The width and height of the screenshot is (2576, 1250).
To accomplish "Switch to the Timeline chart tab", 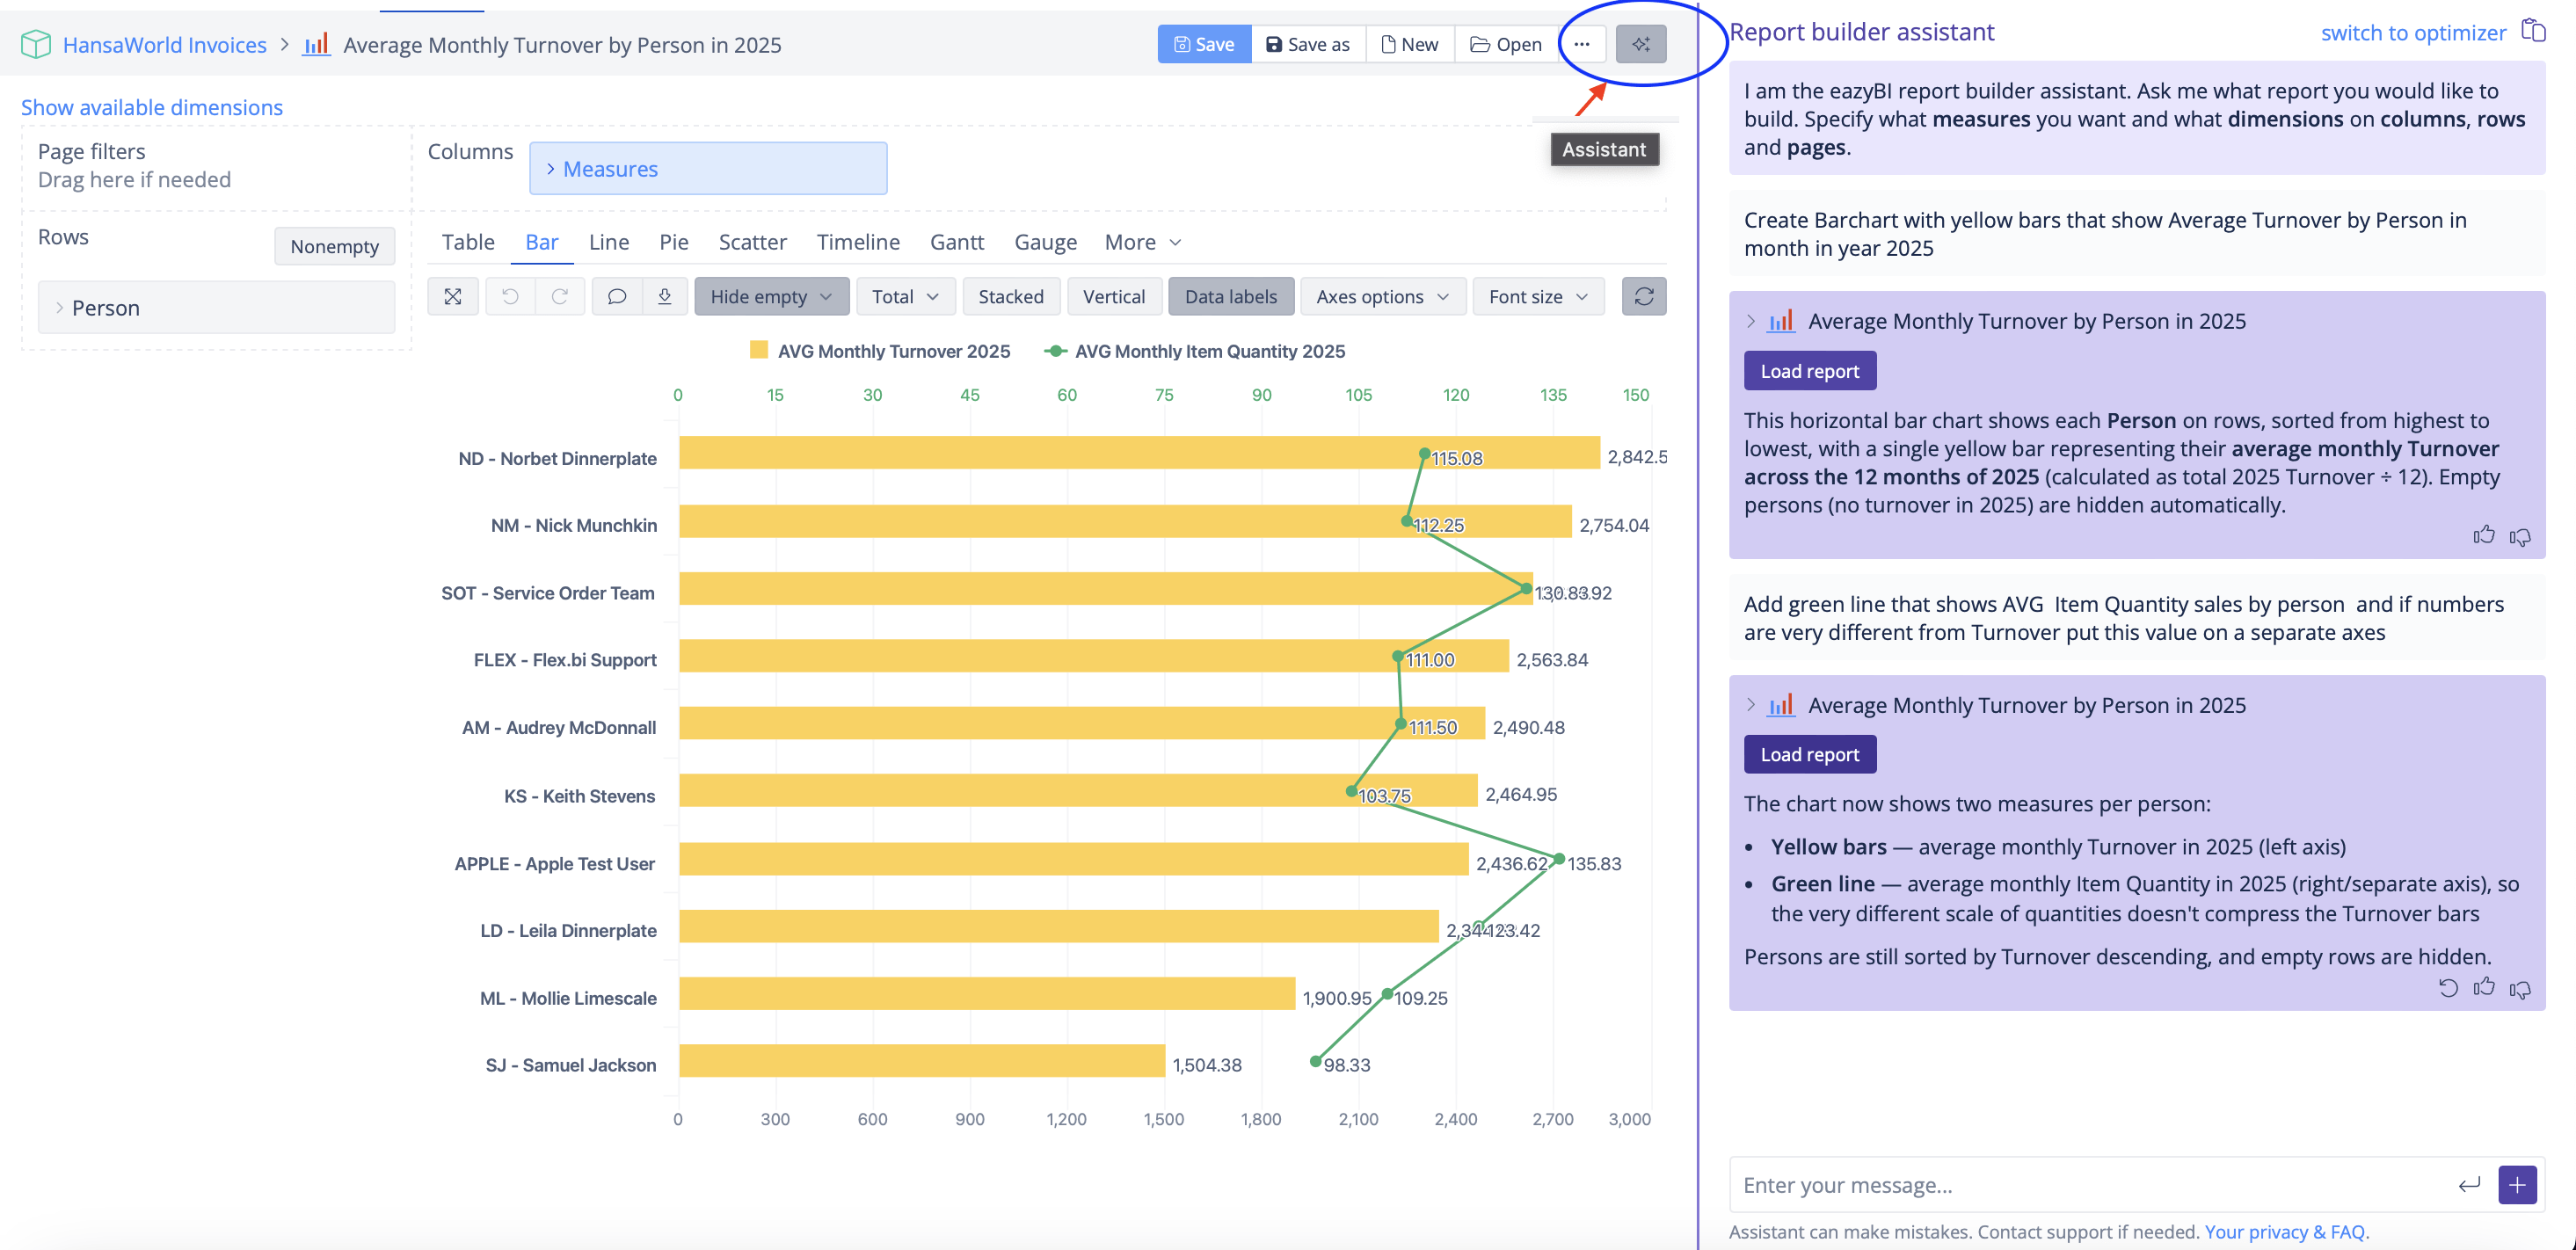I will click(857, 242).
